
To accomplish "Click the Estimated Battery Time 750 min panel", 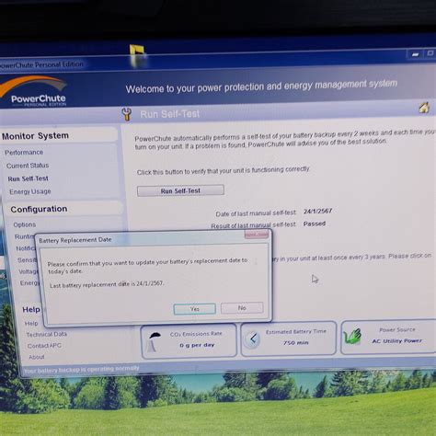I will (289, 338).
